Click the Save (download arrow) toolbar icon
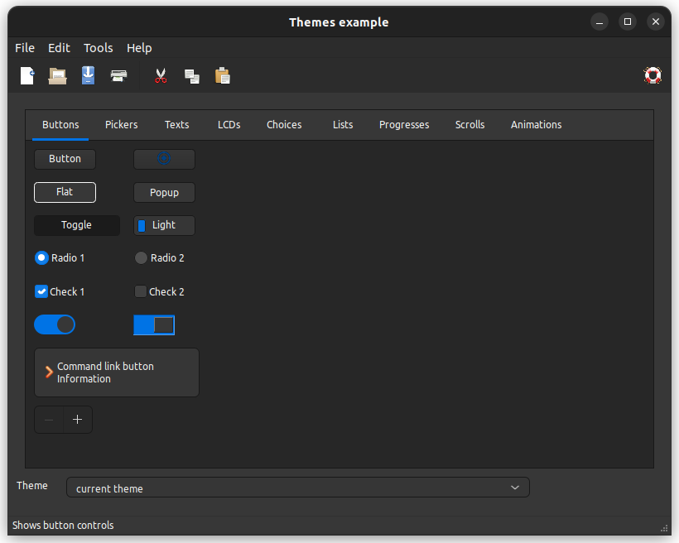Screen dimensions: 679x543 (x=88, y=76)
